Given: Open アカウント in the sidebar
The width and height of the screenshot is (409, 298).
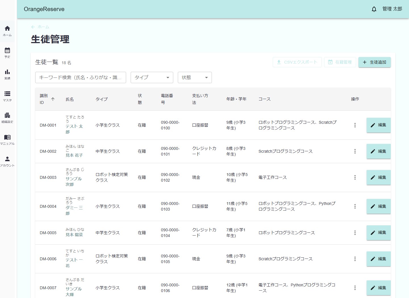Looking at the screenshot, I should [7, 162].
